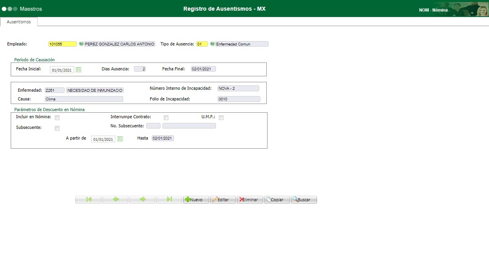Screen dimensions: 489x276
Task: Click the Fecha Final date field
Action: point(203,69)
